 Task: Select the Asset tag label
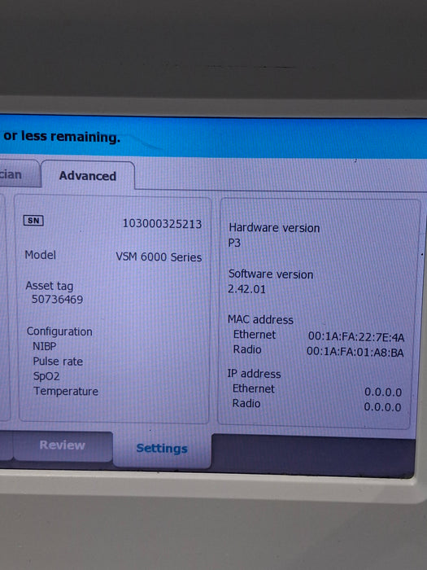click(x=50, y=286)
